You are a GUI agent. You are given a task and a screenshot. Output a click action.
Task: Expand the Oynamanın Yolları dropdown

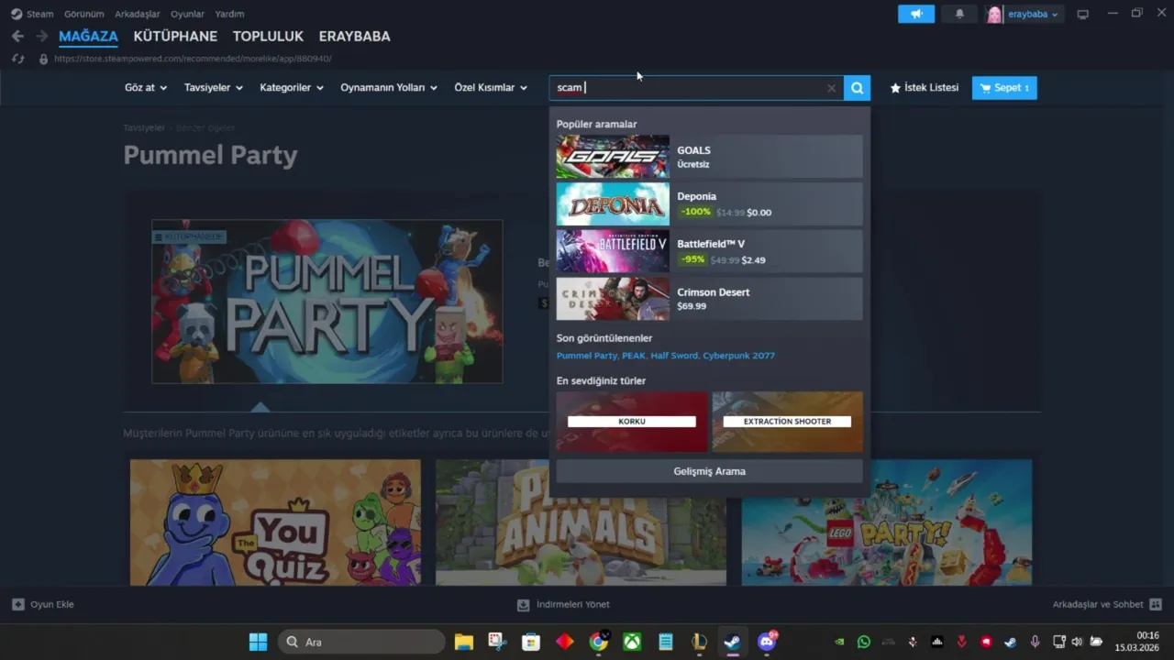(x=389, y=88)
